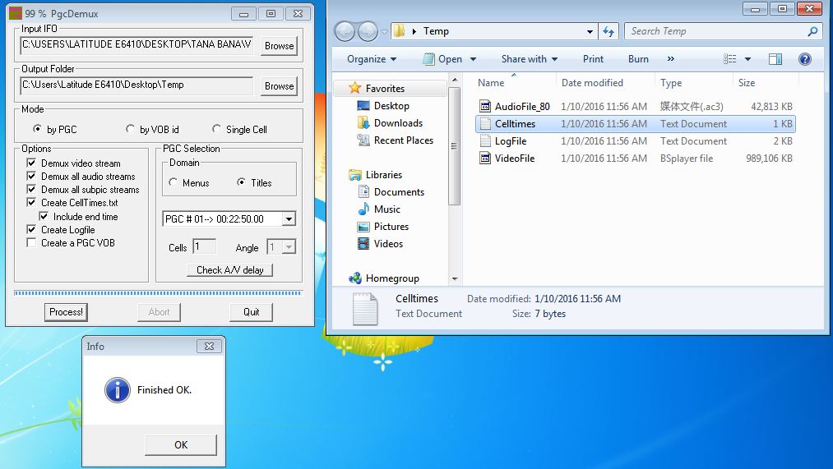Image resolution: width=833 pixels, height=469 pixels.
Task: Click Back arrow in Explorer window
Action: coord(345,31)
